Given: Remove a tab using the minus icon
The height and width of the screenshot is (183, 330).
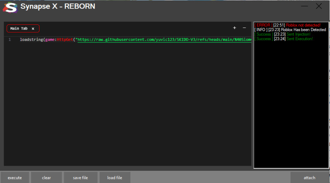Looking at the screenshot, I should click(x=244, y=28).
